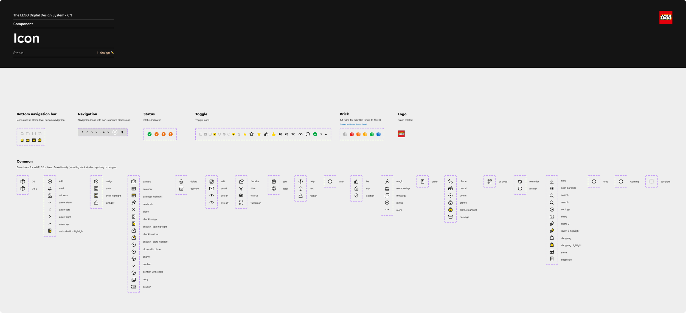Open the 'Created by Vincent Sun for Tmall' link

[353, 124]
